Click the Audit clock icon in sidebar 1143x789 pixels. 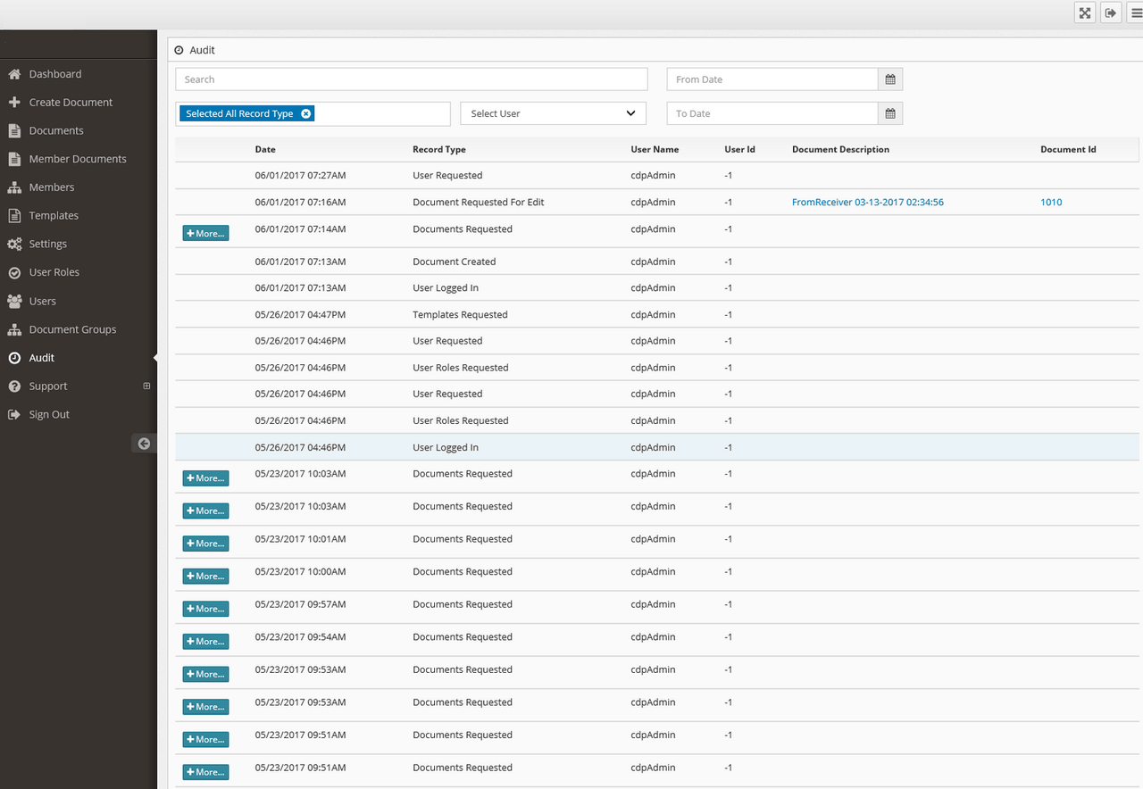click(14, 358)
